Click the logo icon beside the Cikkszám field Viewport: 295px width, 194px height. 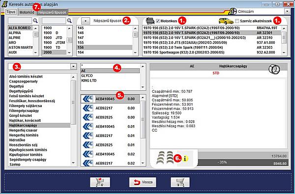pos(233,12)
